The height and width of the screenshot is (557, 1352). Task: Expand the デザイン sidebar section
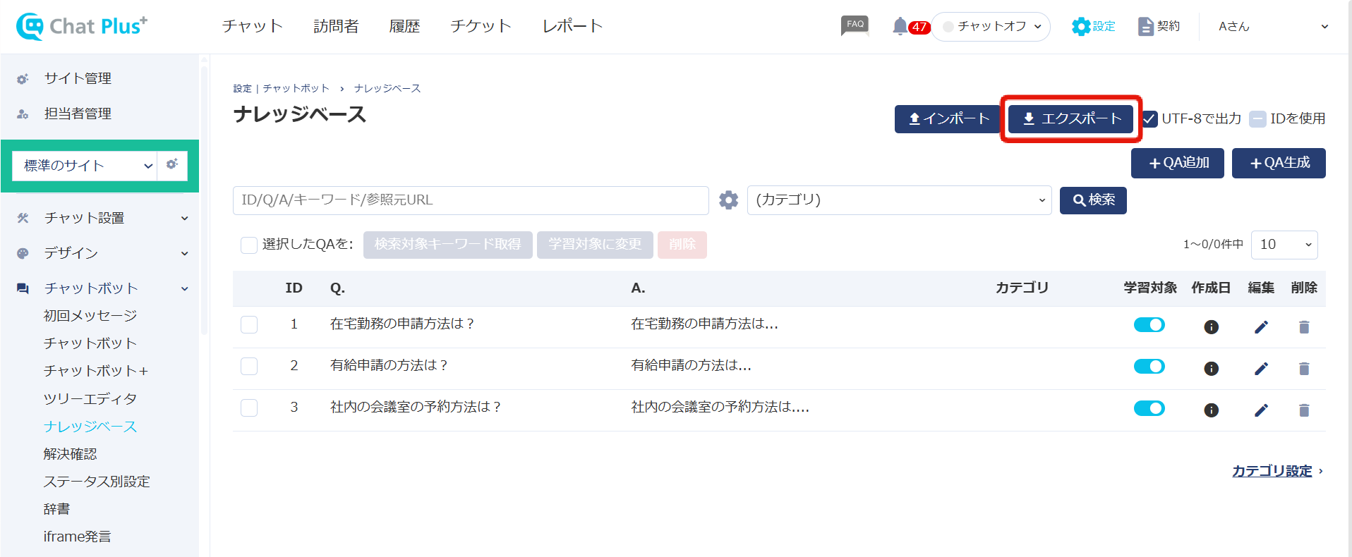[x=184, y=253]
